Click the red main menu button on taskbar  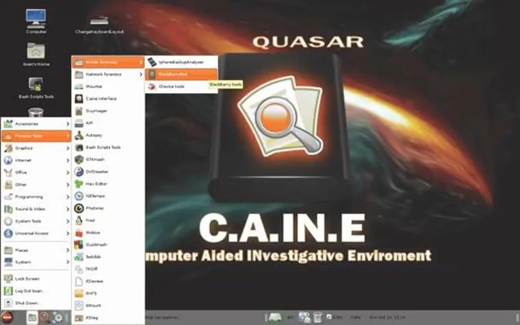click(8, 317)
